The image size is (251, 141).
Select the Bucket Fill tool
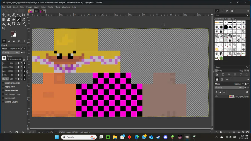[x=14, y=19]
